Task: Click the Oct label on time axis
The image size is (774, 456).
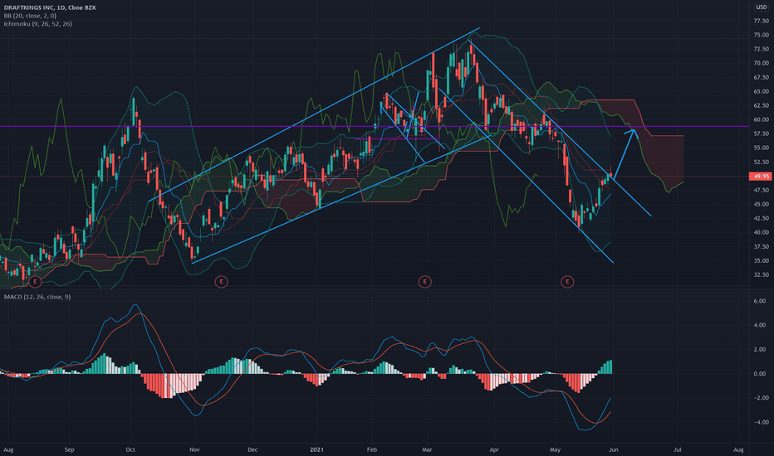Action: coord(130,449)
